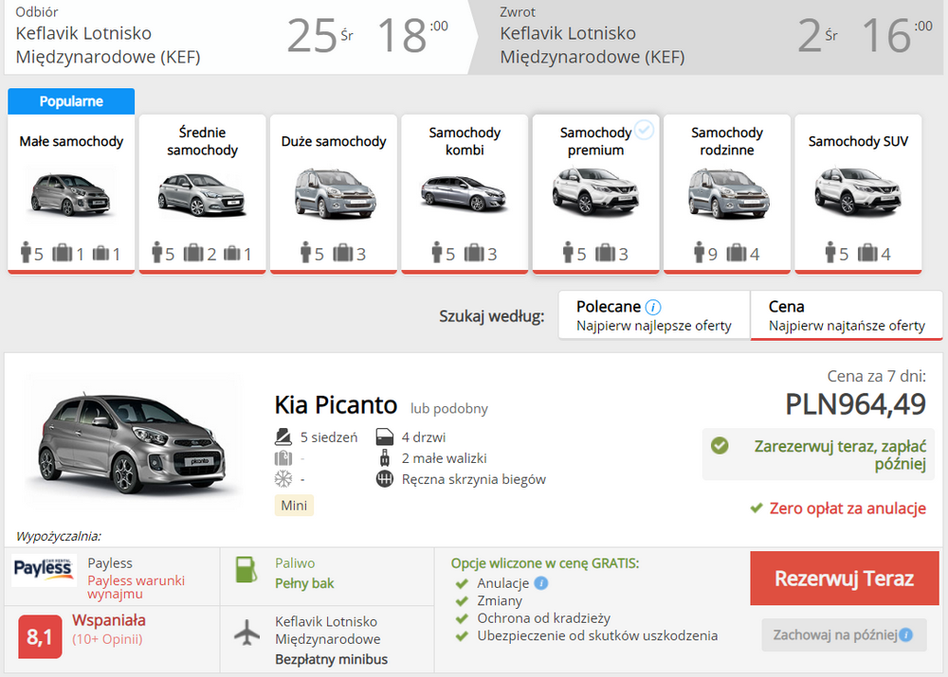Click the Kia Picanto car image
Screen dimensions: 948x677
pos(132,444)
